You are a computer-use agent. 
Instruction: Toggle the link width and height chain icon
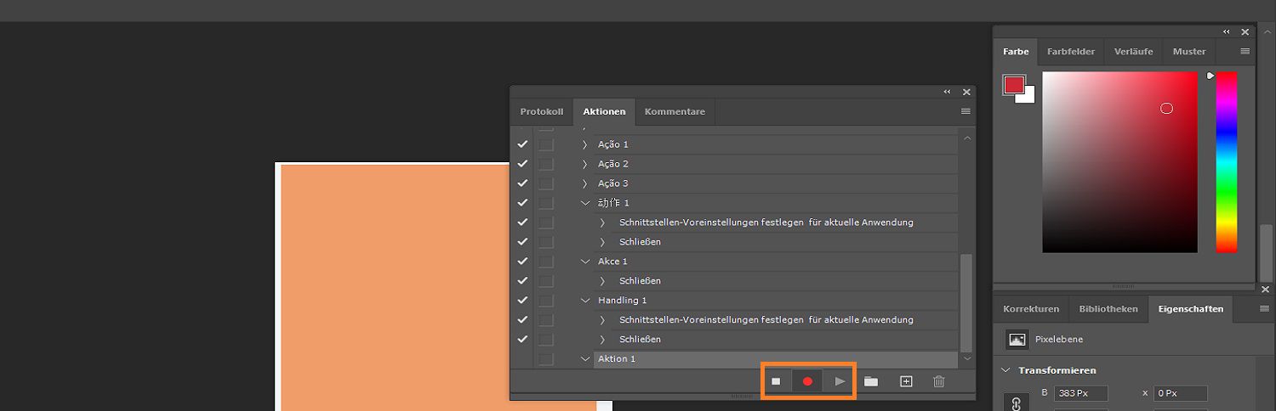click(1016, 403)
